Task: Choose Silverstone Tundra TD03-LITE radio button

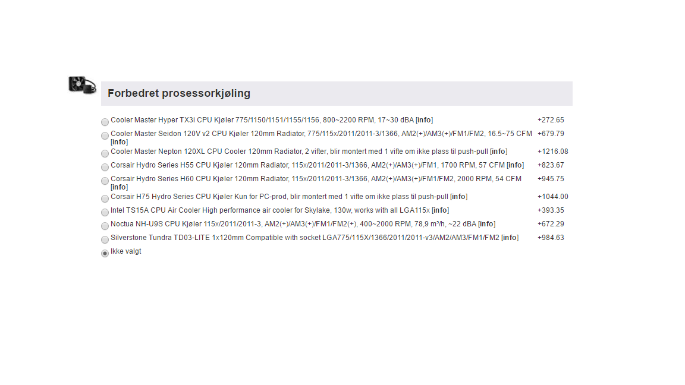Action: (105, 239)
